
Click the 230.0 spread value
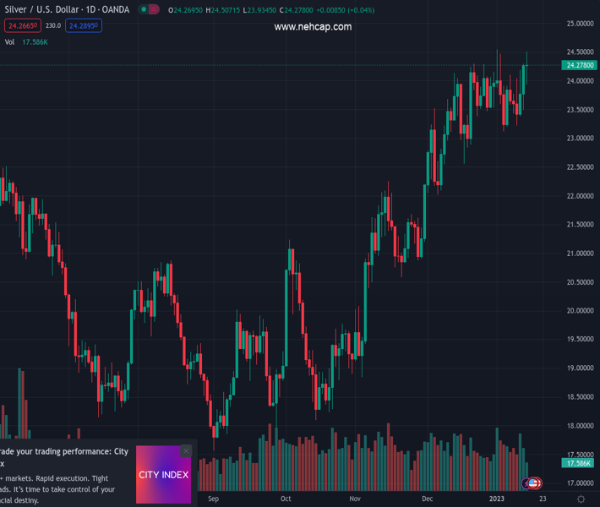[52, 26]
